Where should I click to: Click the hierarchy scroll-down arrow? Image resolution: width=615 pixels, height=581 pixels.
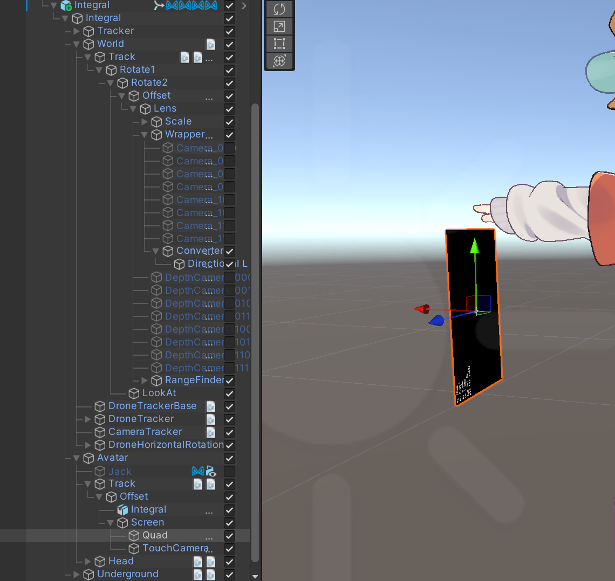[255, 576]
